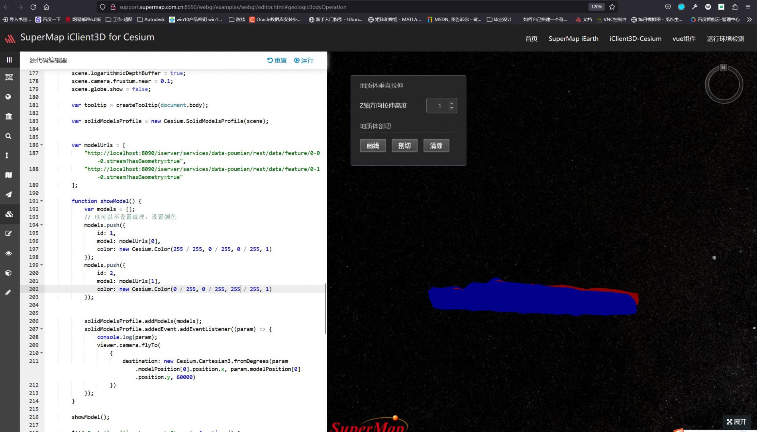The height and width of the screenshot is (432, 757).
Task: Click the site information shield icon
Action: tap(103, 7)
